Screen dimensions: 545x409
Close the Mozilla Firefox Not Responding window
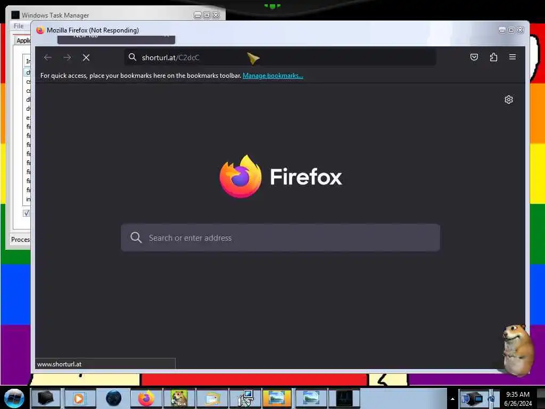tap(521, 30)
